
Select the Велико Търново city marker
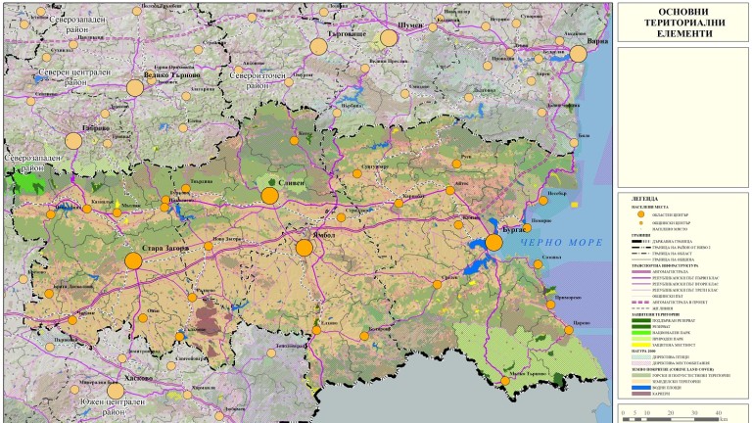click(x=135, y=87)
